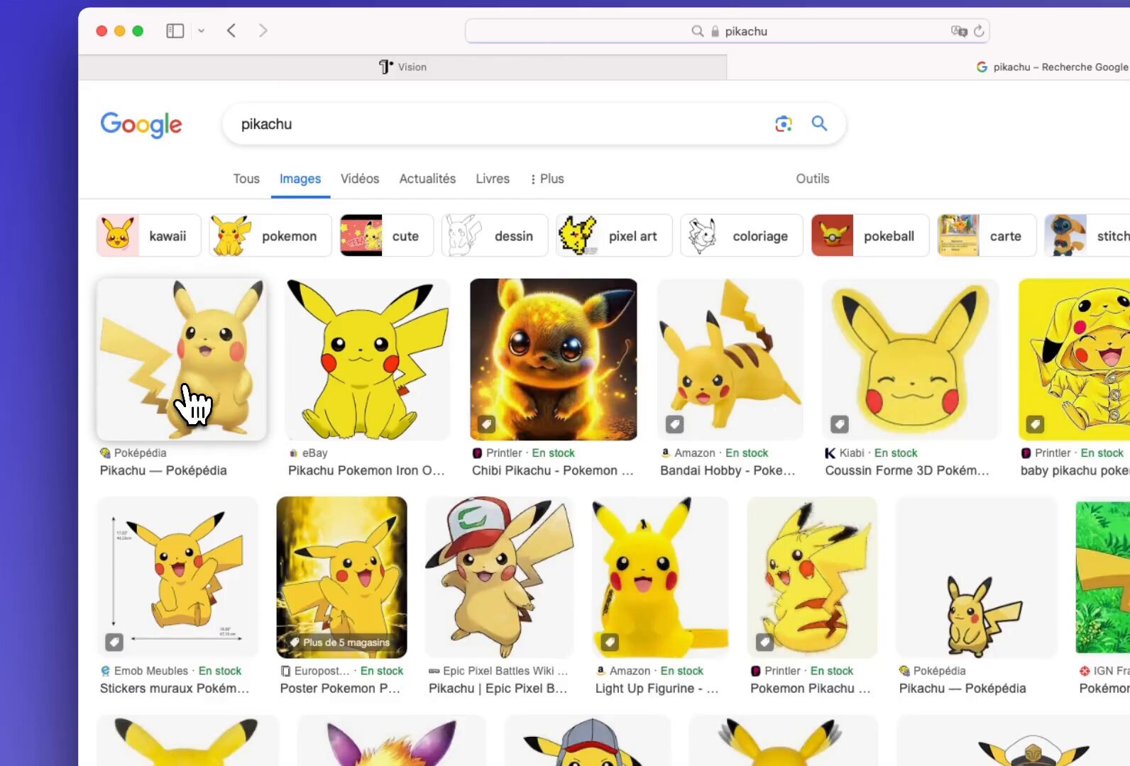Click the Poképédia source favicon under first image
The image size is (1130, 766).
pyautogui.click(x=105, y=453)
